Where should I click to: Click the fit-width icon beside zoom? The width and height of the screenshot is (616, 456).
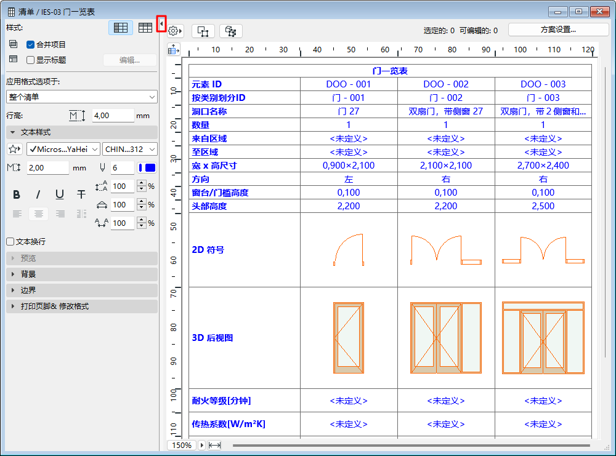point(214,445)
